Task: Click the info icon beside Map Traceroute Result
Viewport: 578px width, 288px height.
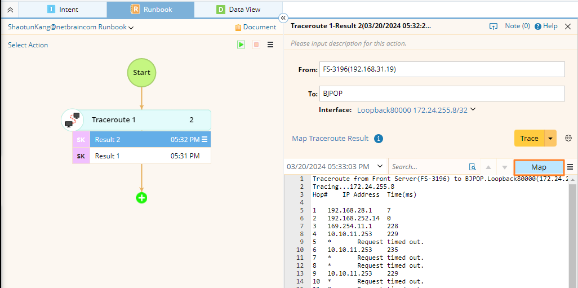Action: [379, 139]
